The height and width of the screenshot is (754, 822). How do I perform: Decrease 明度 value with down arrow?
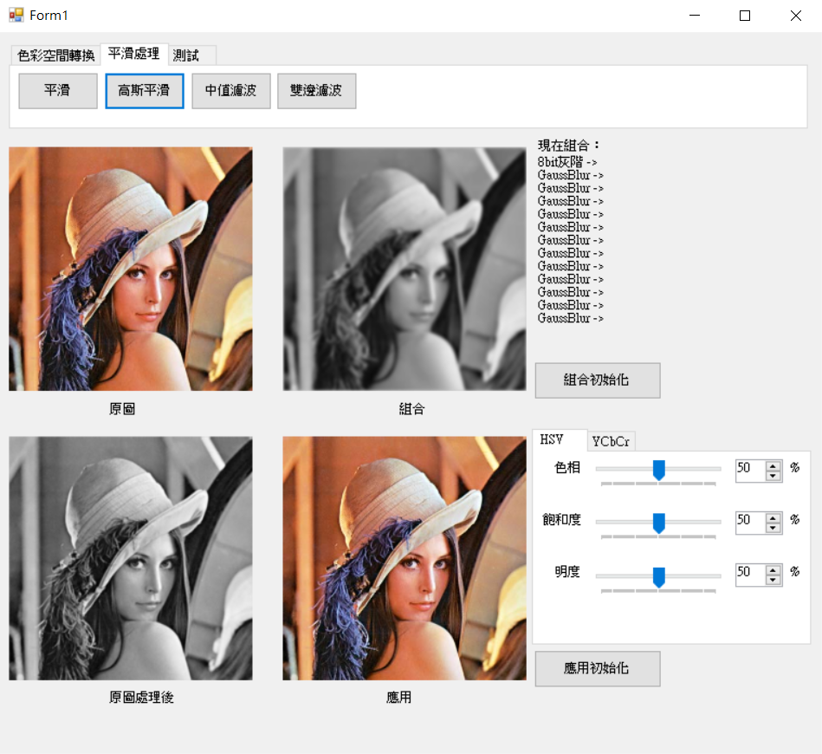coord(773,579)
